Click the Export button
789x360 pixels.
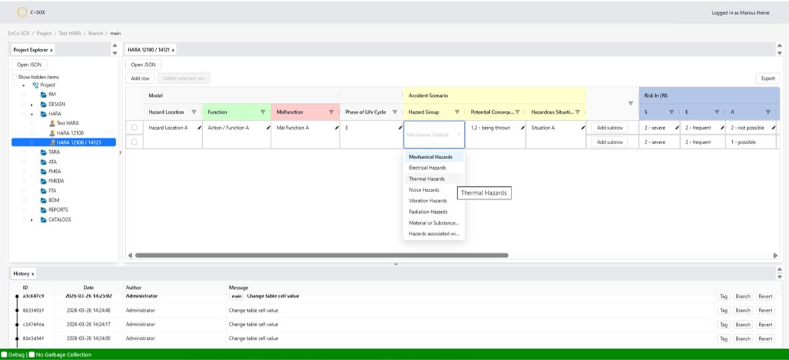click(x=767, y=78)
